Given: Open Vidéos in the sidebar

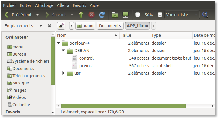Looking at the screenshot, I should pyautogui.click(x=16, y=97).
